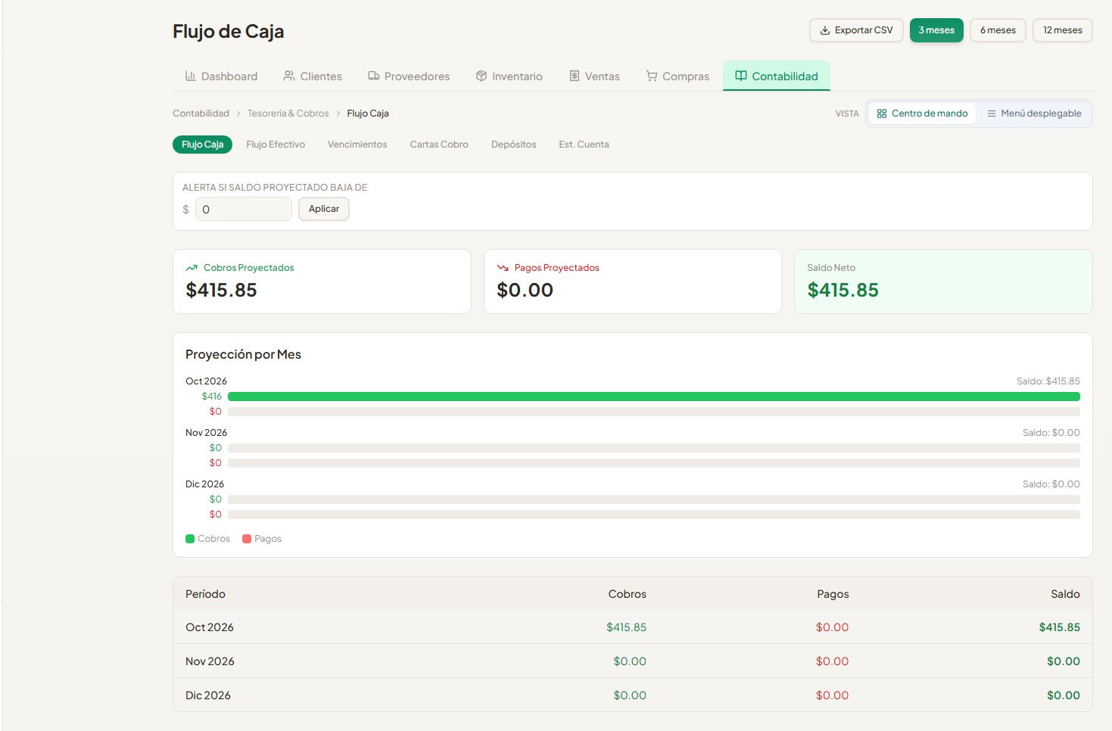Open the Vencimientos sub-tab
This screenshot has width=1112, height=731.
pyautogui.click(x=357, y=145)
